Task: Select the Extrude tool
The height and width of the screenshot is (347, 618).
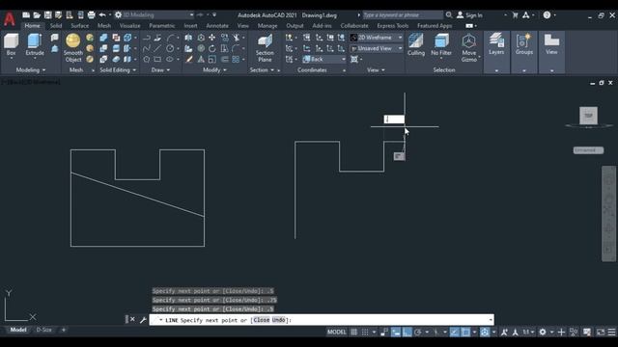Action: (x=35, y=45)
